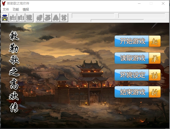
Task: Click the greyed helmet-shaped toolbar icon
Action: [39, 18]
